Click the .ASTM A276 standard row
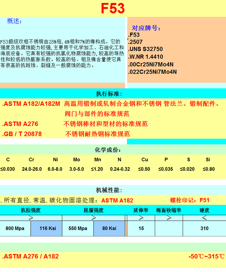The width and height of the screenshot is (226, 272). (20, 124)
